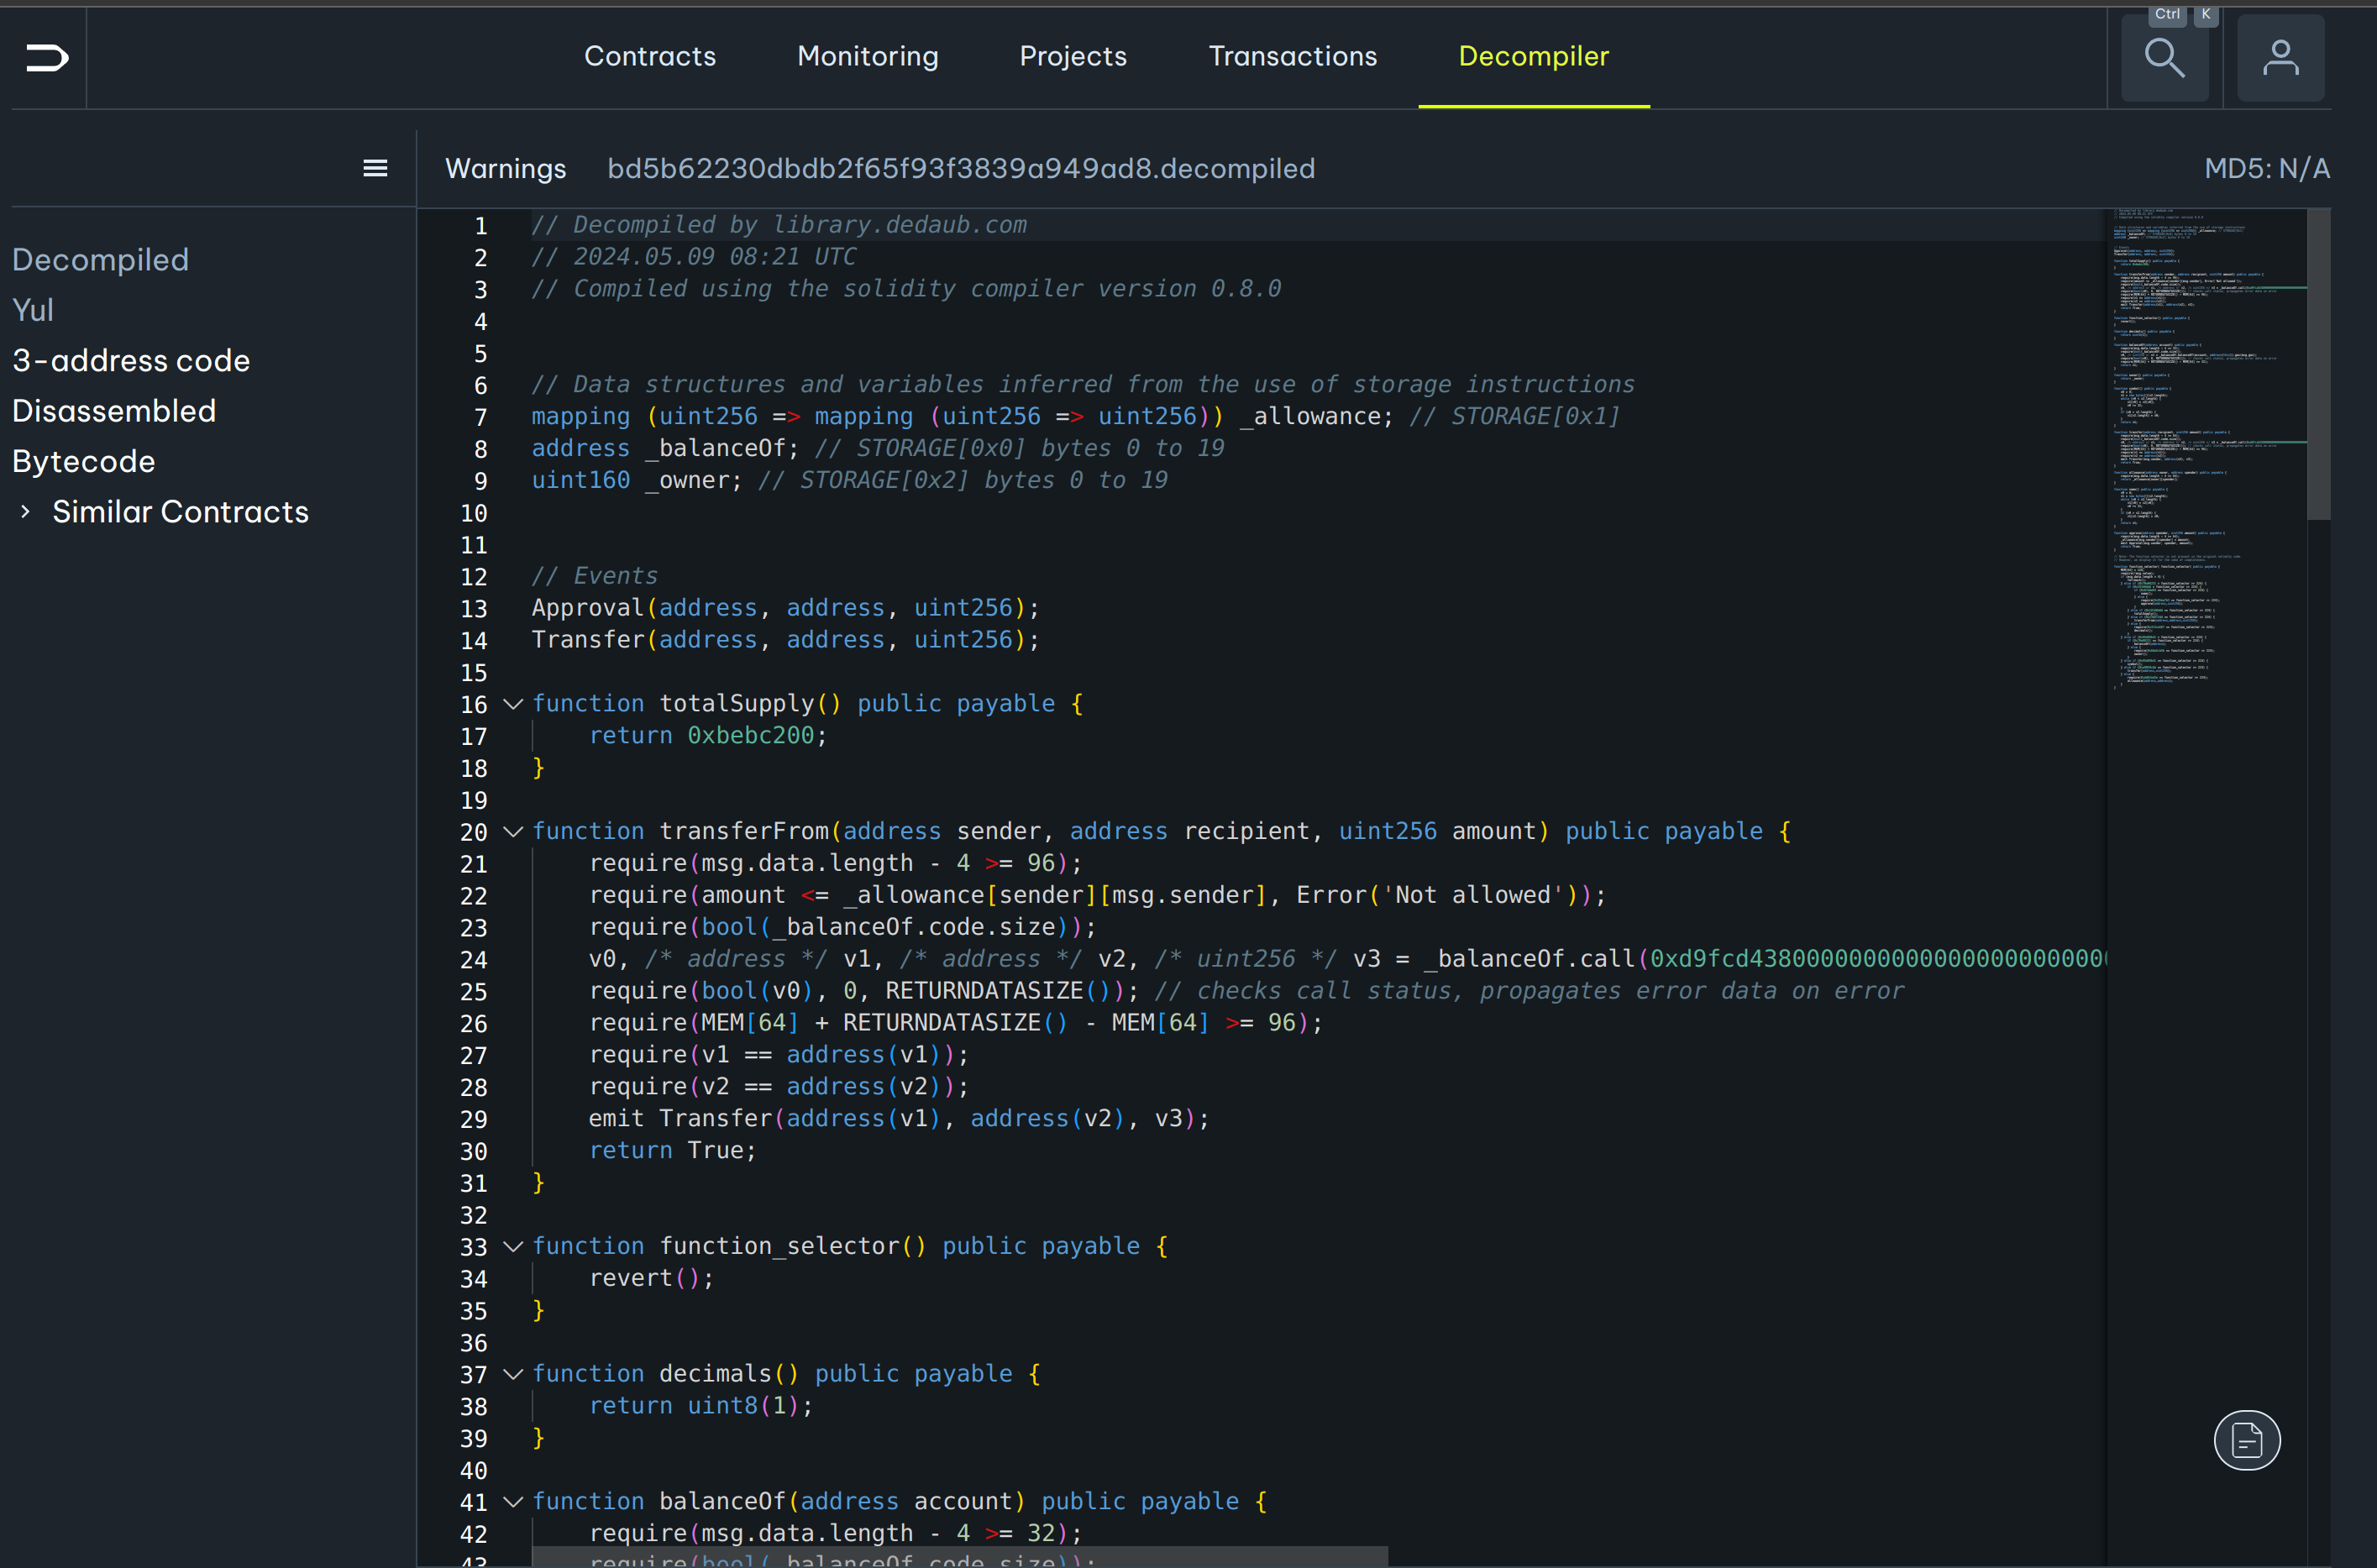Switch to the Transactions page
Viewport: 2377px width, 1568px height.
pos(1292,56)
